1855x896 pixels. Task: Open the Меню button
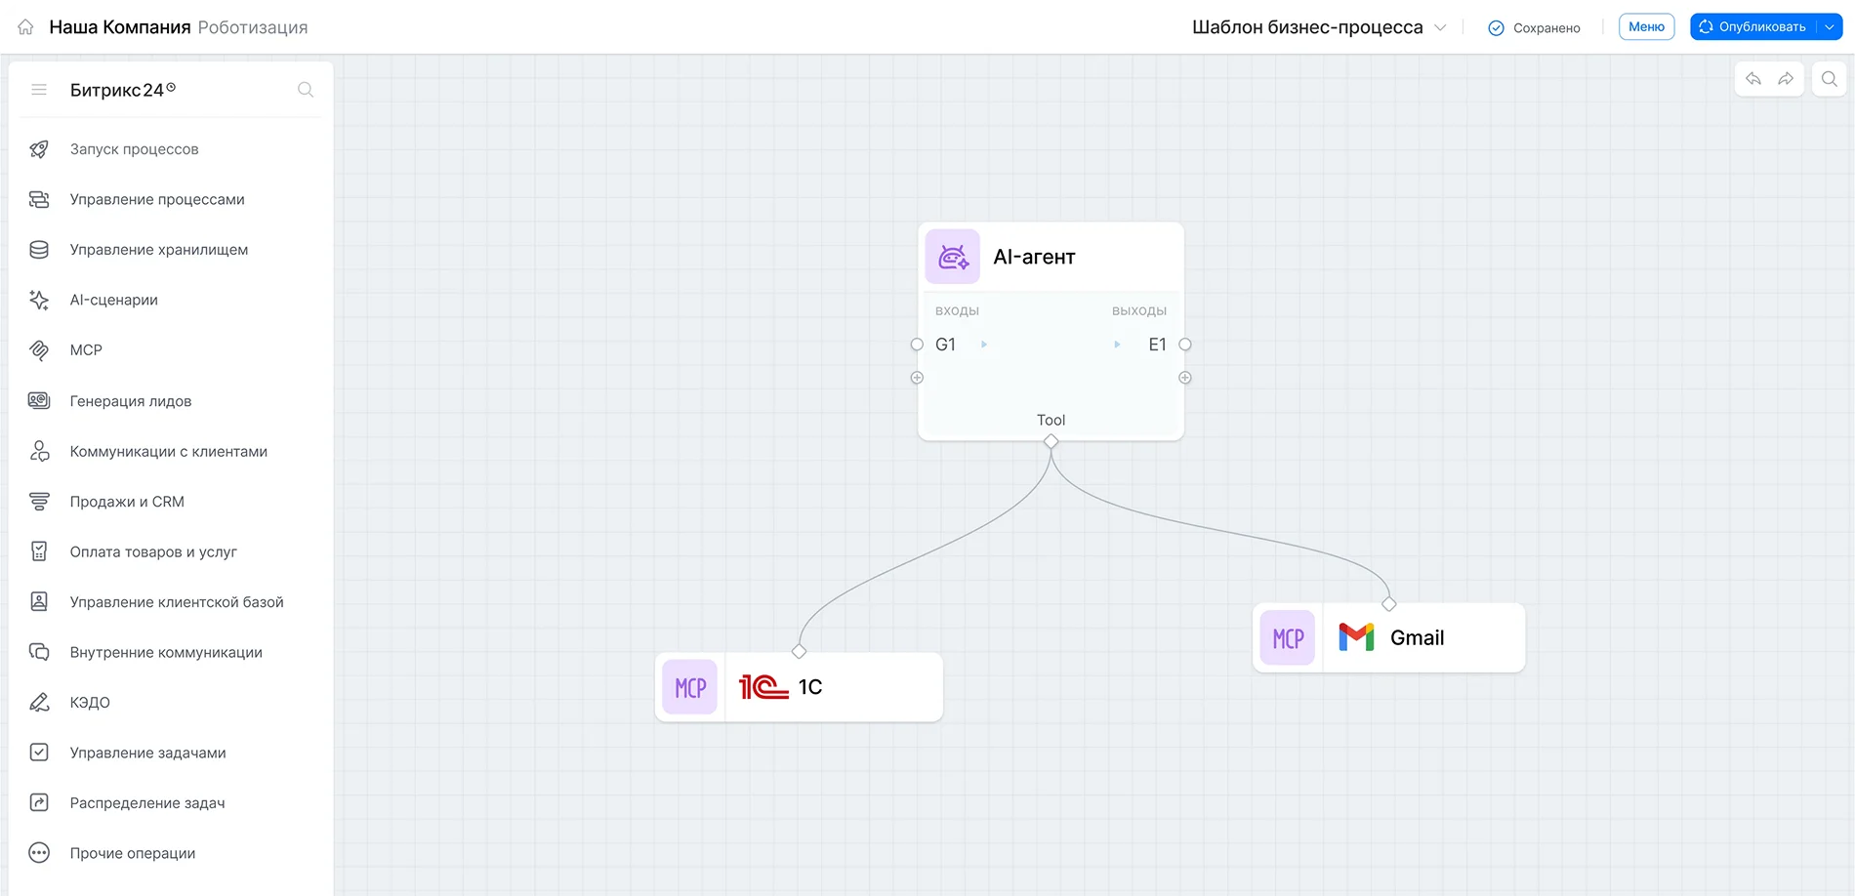tap(1646, 27)
